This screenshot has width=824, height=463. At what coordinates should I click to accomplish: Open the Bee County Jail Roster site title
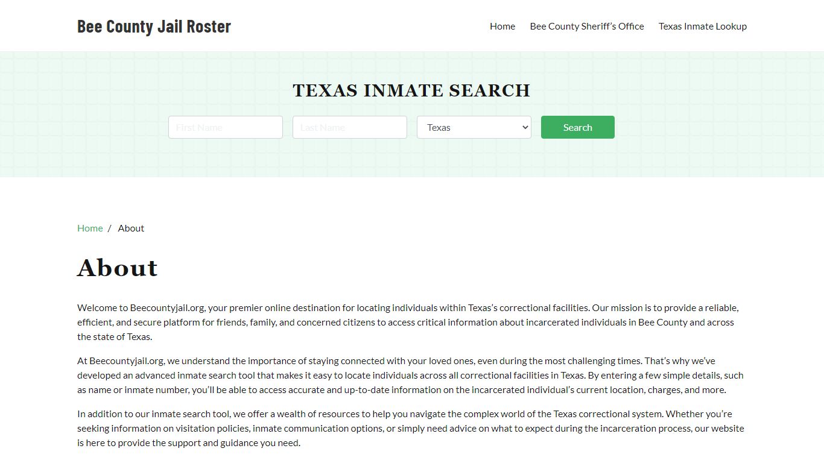(x=154, y=26)
